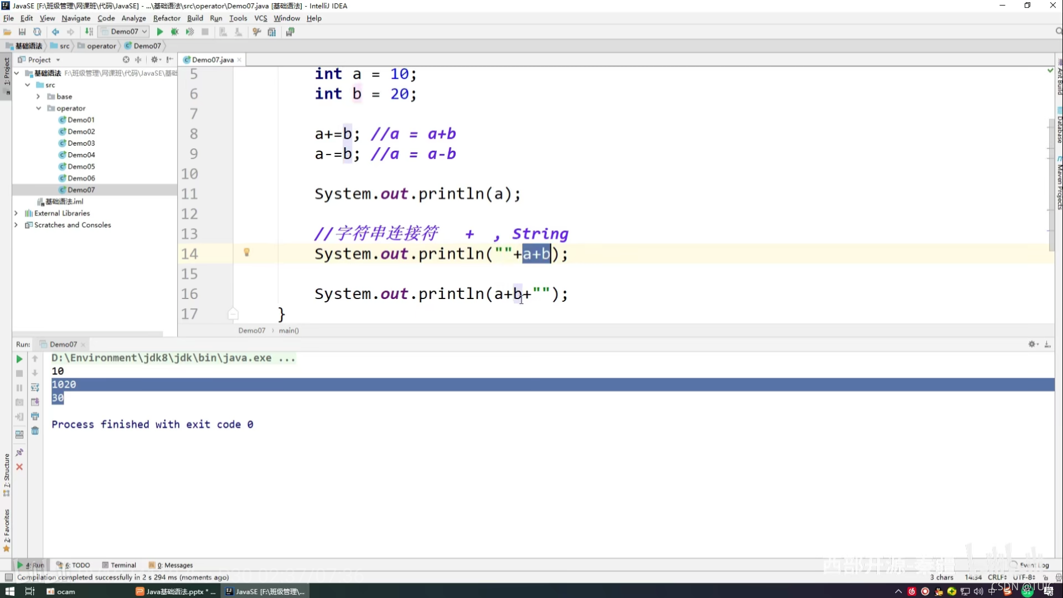Click the Synchronize toolbar icon
This screenshot has height=598, width=1063.
37,32
